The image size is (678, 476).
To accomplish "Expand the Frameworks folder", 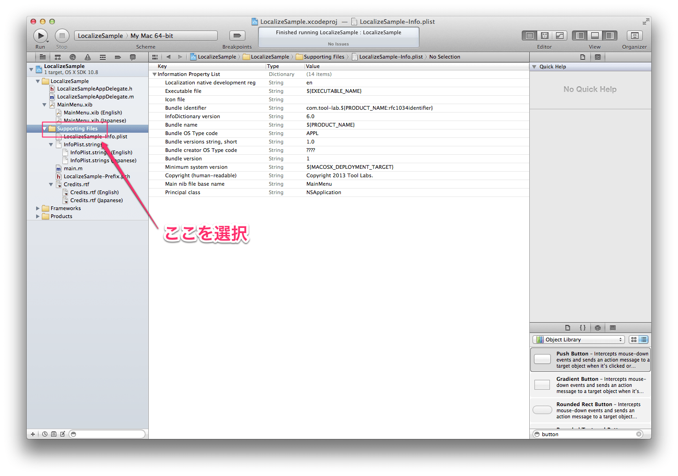I will tap(38, 208).
